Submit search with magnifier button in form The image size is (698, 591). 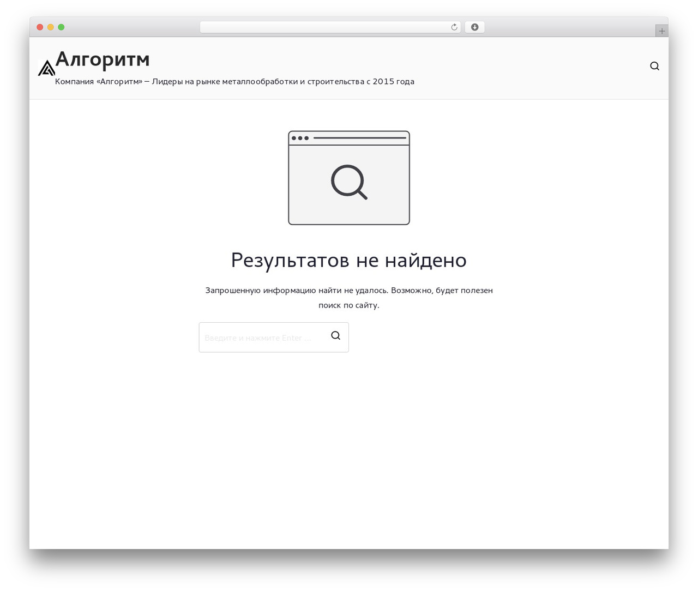coord(335,336)
